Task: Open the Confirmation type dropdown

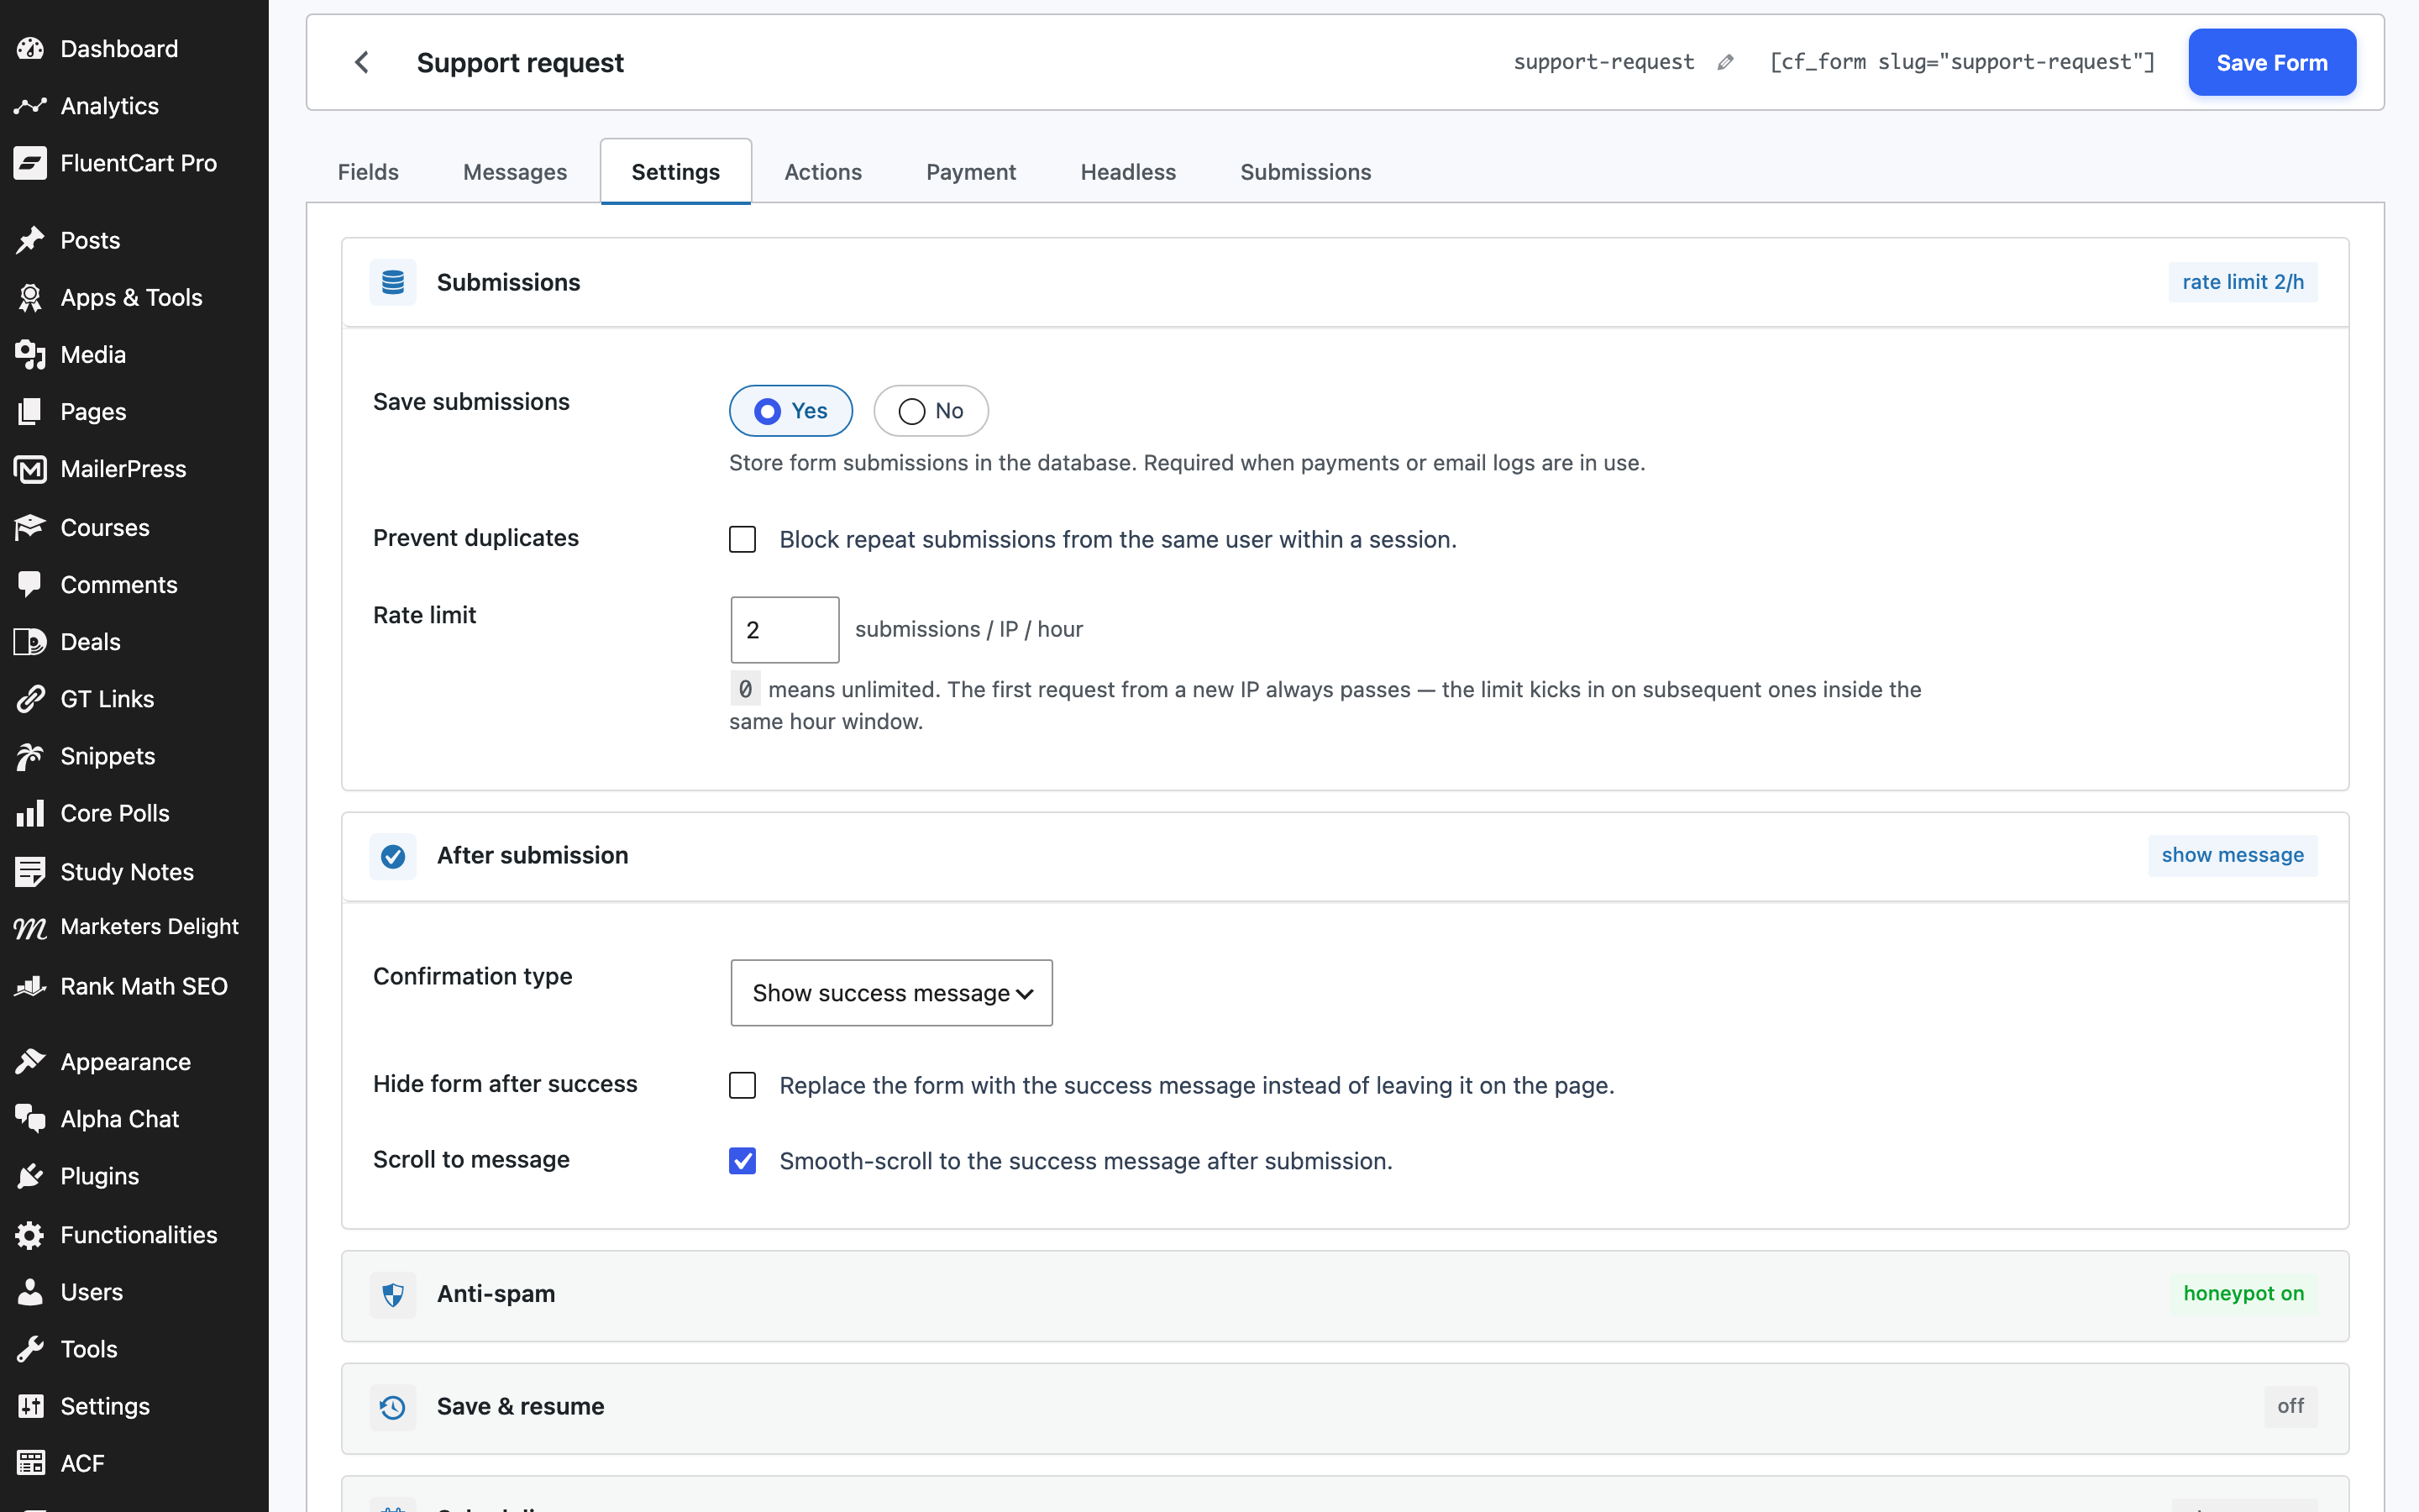Action: click(x=892, y=993)
